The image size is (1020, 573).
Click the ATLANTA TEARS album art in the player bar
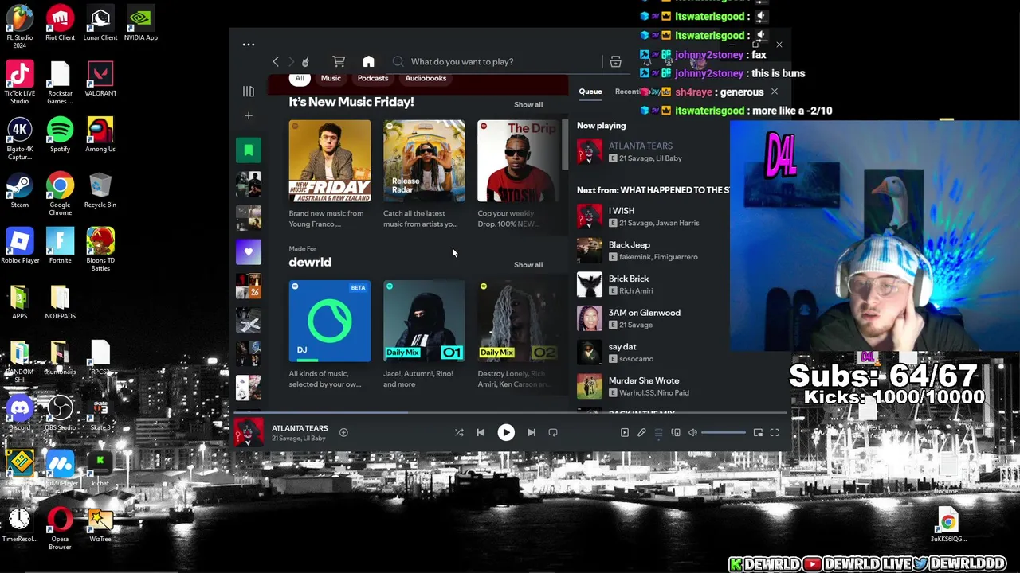tap(249, 433)
